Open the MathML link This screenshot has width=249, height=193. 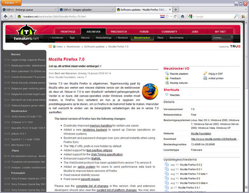[x=96, y=158]
